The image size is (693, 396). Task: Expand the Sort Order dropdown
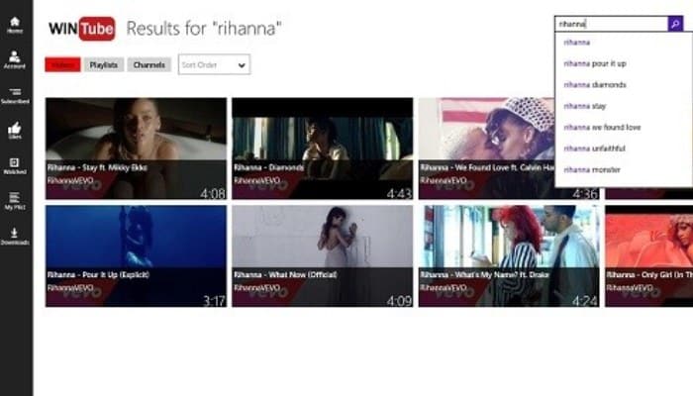(x=214, y=64)
